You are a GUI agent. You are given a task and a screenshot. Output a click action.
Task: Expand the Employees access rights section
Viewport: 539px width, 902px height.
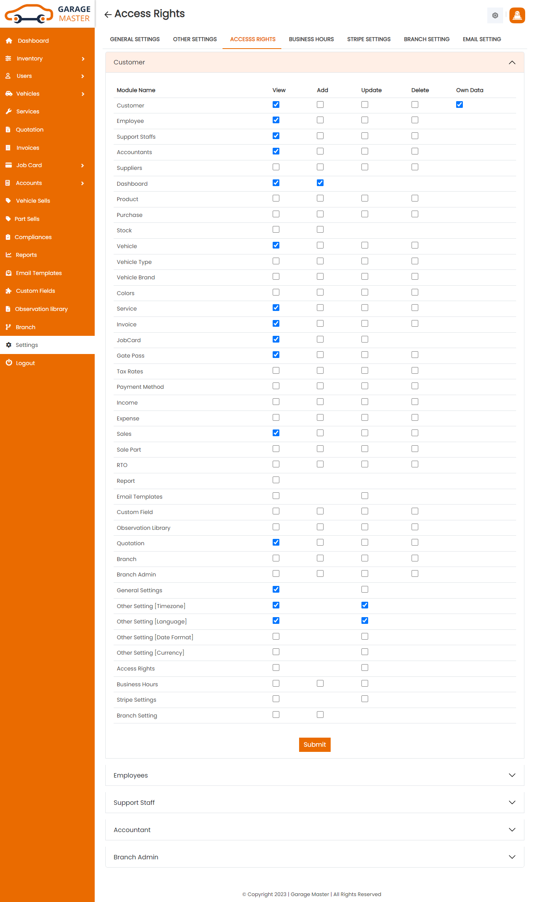tap(512, 775)
